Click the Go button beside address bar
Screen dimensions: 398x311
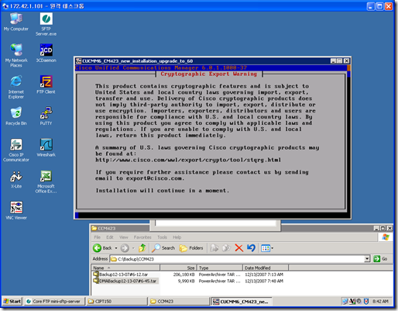click(380, 259)
